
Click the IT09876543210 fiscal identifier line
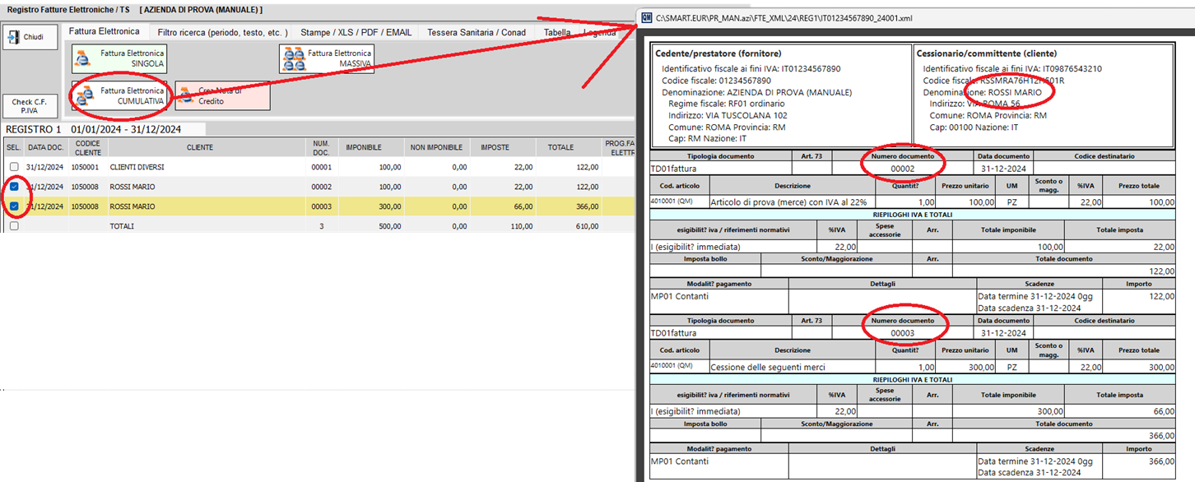pos(1012,69)
